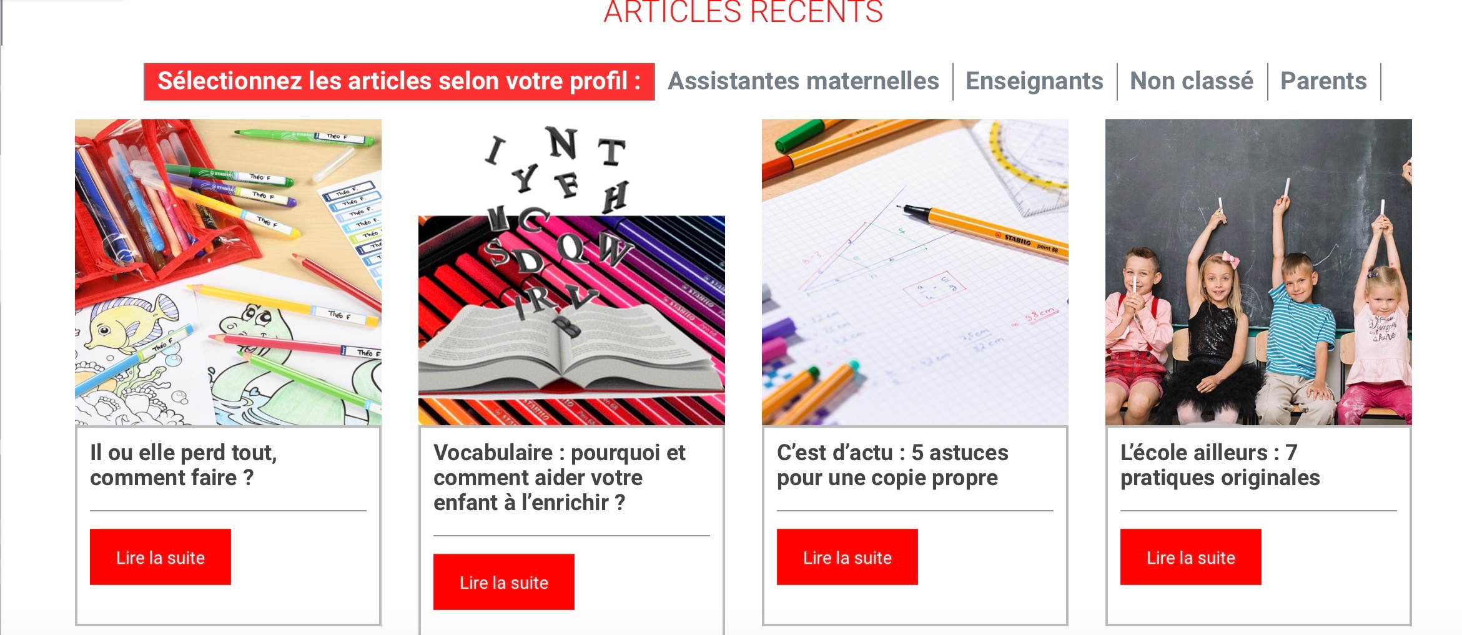Open title 'L'école ailleurs : 7 pratiques originales'

[1220, 465]
